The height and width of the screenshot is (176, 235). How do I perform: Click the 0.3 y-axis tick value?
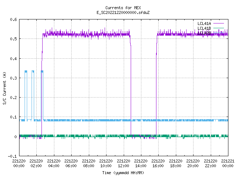[13, 78]
